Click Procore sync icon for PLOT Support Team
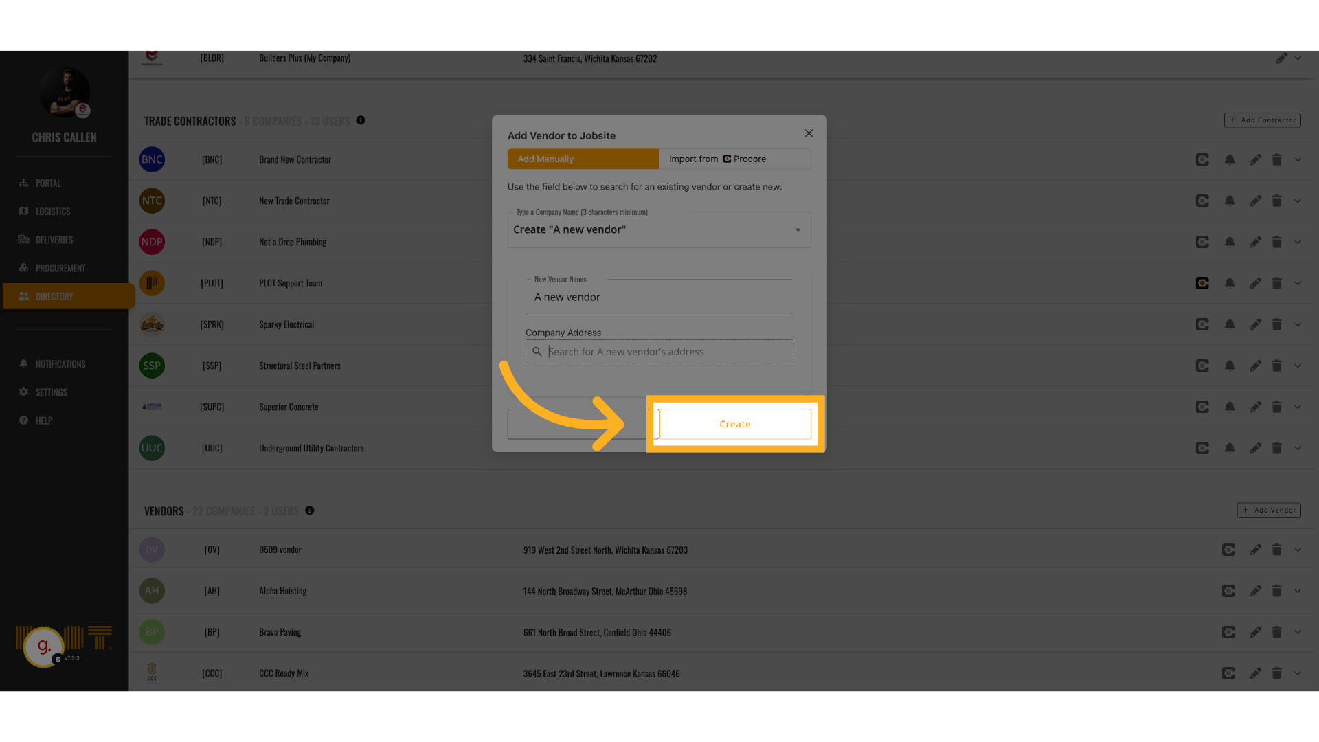The image size is (1319, 742). [1202, 283]
